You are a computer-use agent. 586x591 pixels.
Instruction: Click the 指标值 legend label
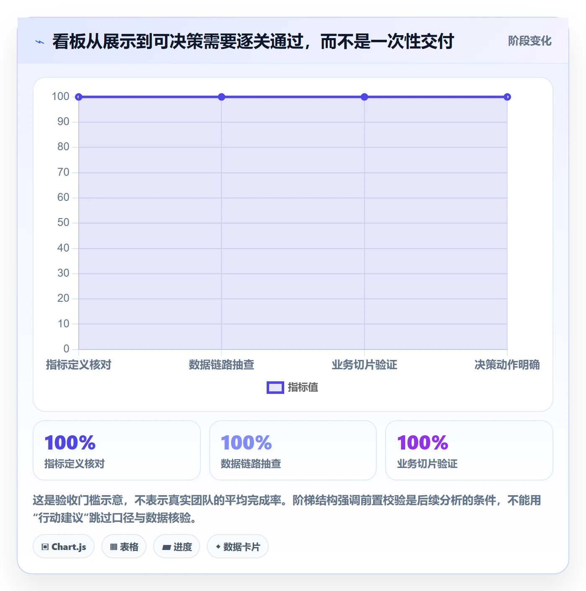click(303, 388)
